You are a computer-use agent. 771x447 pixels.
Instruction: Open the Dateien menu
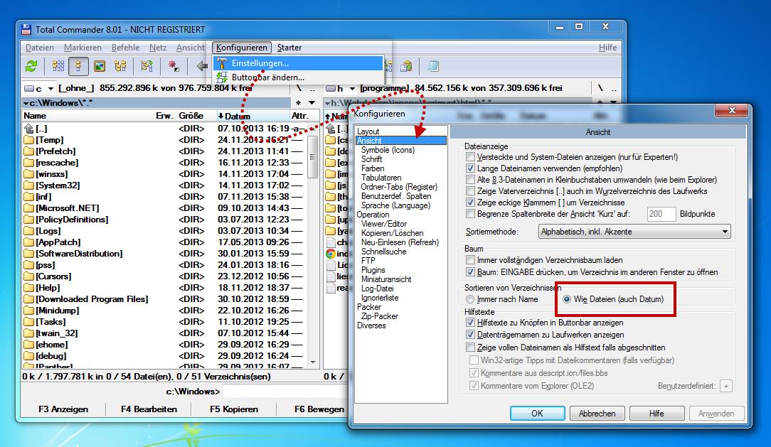click(x=40, y=48)
